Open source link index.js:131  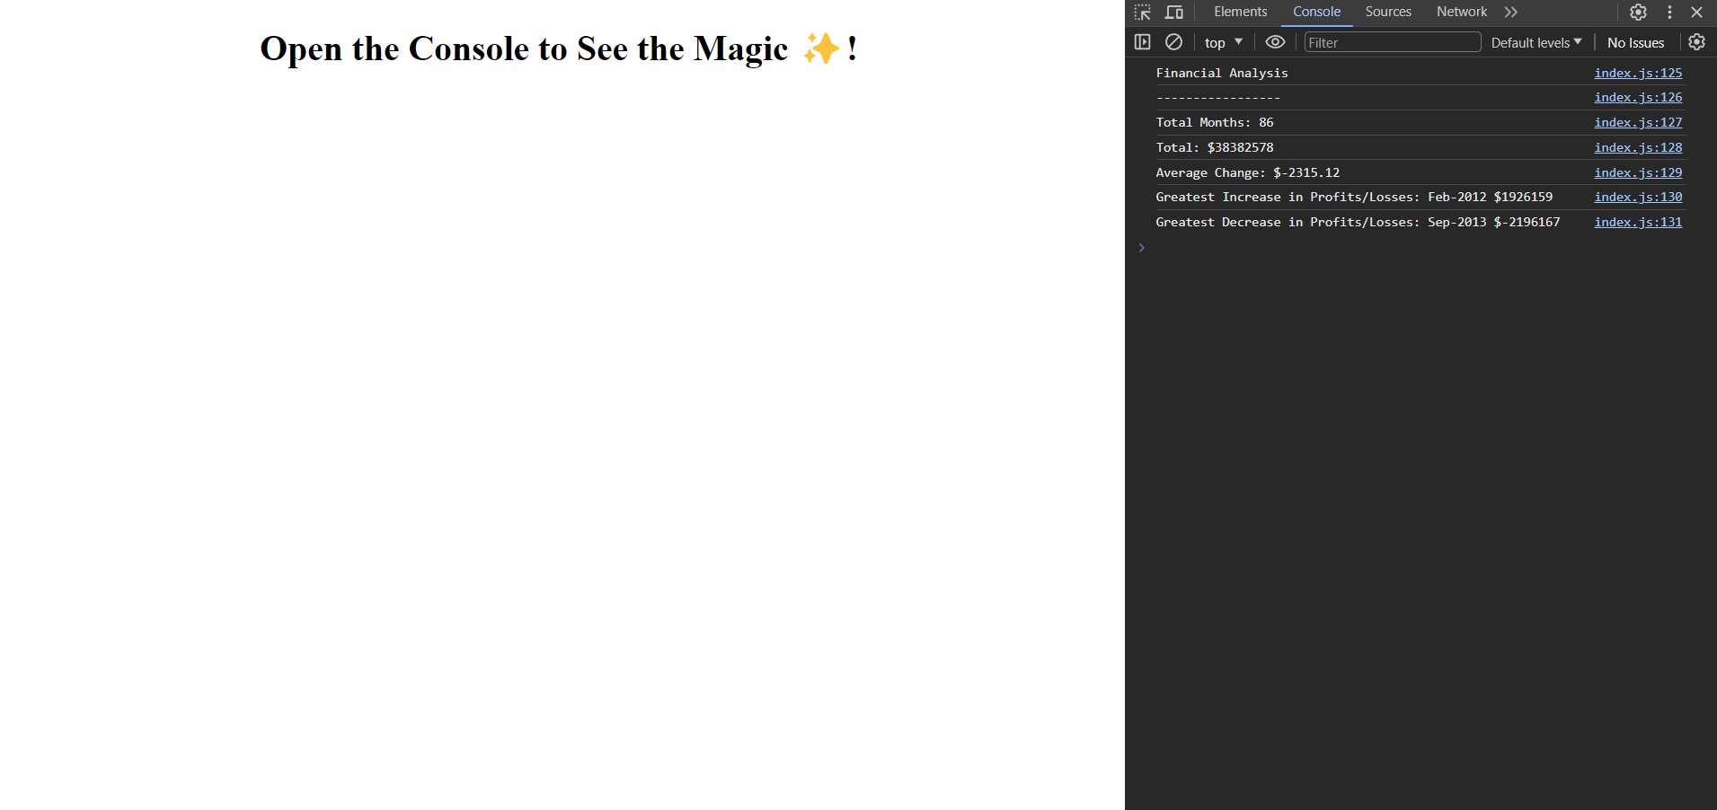(x=1638, y=222)
